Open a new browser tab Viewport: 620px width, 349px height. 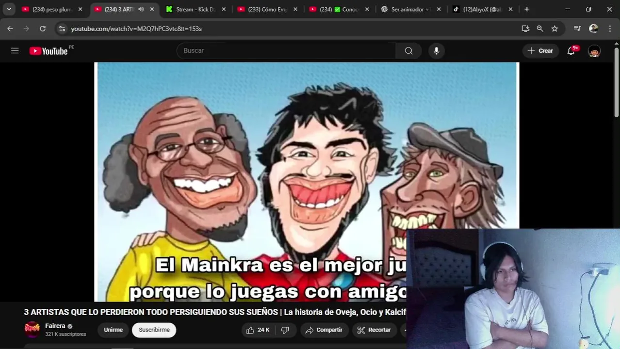527,9
